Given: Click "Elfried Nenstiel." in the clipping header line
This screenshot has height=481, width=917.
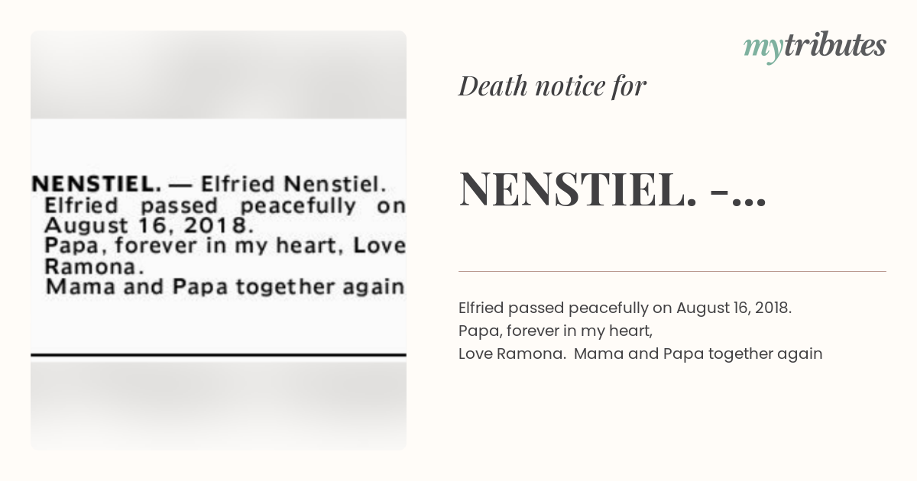Looking at the screenshot, I should tap(293, 184).
